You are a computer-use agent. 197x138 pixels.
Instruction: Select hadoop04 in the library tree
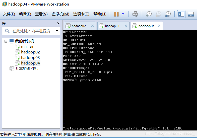pos(30,63)
